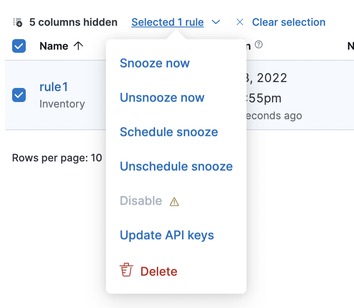This screenshot has width=354, height=308.
Task: Choose Schedule snooze action
Action: click(x=169, y=132)
